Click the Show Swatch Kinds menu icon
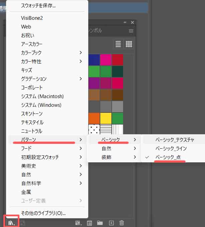This screenshot has width=205, height=227. click(79, 223)
